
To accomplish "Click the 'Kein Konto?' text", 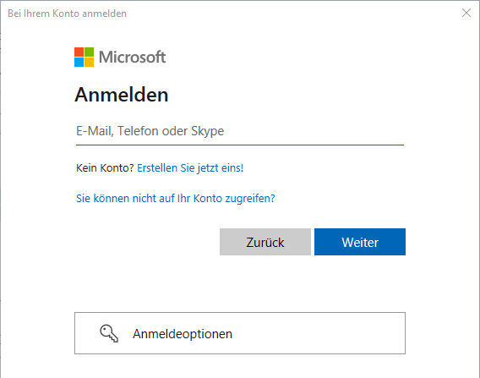I will pos(105,168).
